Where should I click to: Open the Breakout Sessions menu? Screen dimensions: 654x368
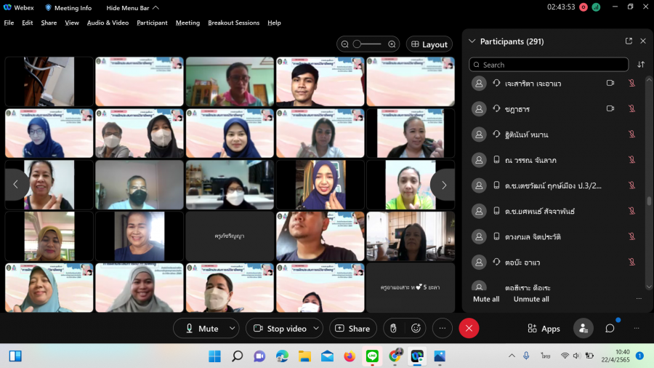pos(233,23)
